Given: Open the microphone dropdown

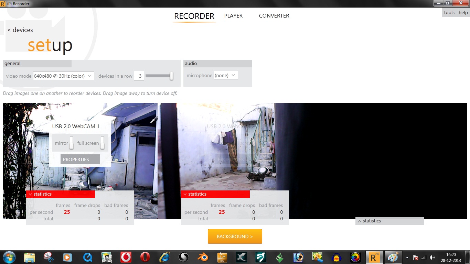Looking at the screenshot, I should 226,75.
